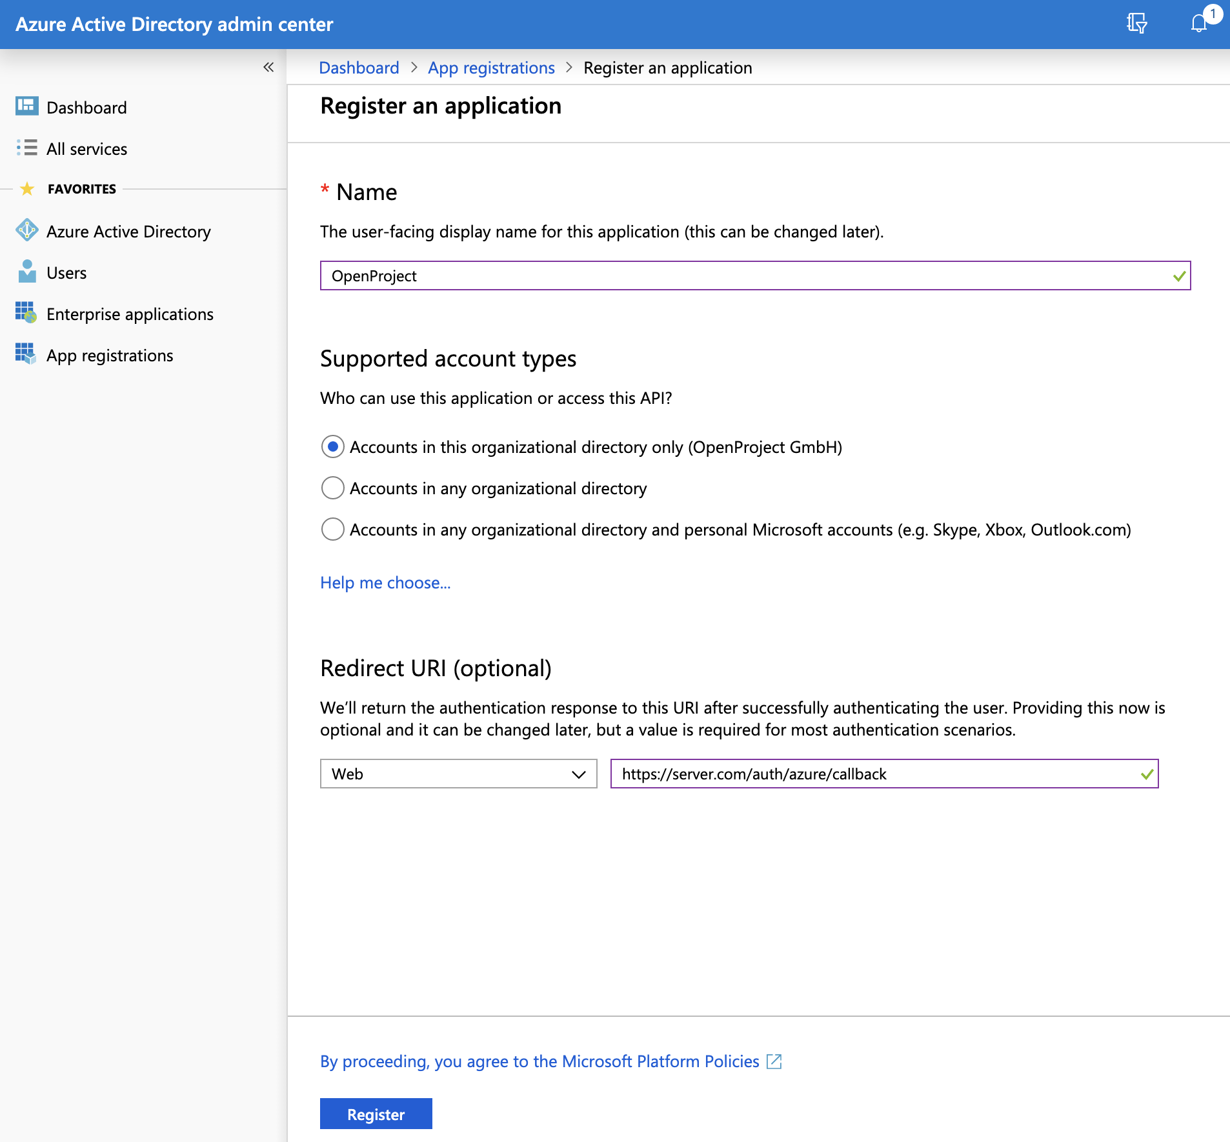
Task: Open Azure Active Directory from favorites
Action: coord(128,231)
